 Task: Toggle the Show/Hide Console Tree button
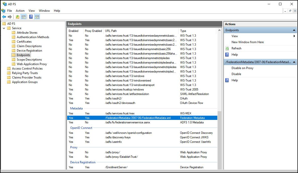[x=24, y=17]
